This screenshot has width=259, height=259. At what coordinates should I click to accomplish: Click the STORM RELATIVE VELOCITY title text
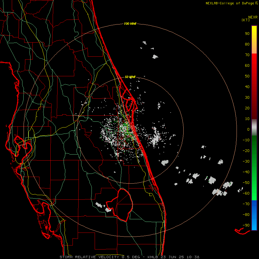(89, 257)
